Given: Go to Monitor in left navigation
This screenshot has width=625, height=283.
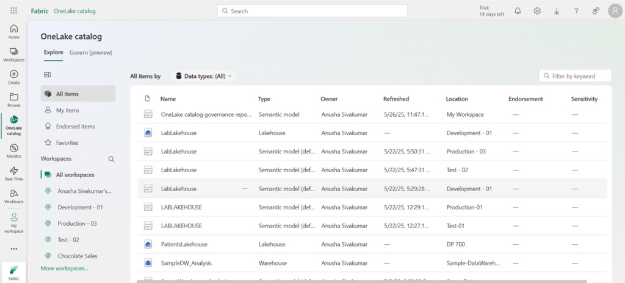Looking at the screenshot, I should pos(13,151).
